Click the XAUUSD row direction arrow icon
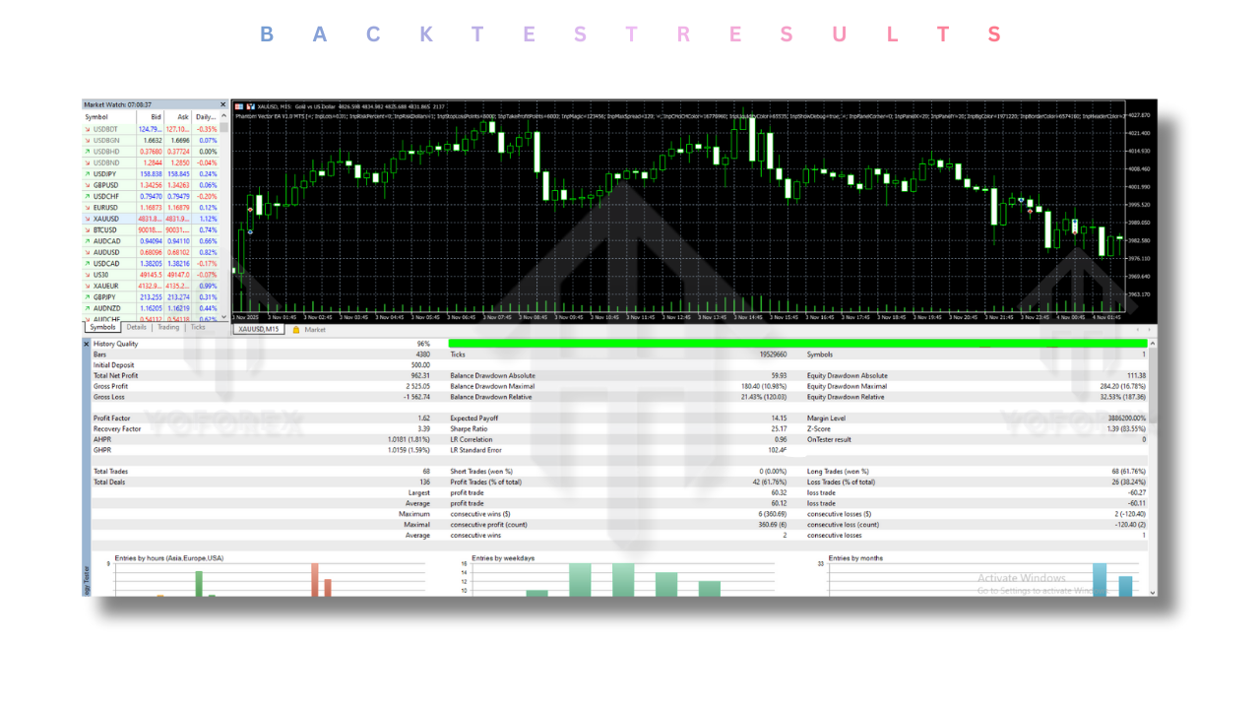This screenshot has width=1260, height=709. coord(88,219)
